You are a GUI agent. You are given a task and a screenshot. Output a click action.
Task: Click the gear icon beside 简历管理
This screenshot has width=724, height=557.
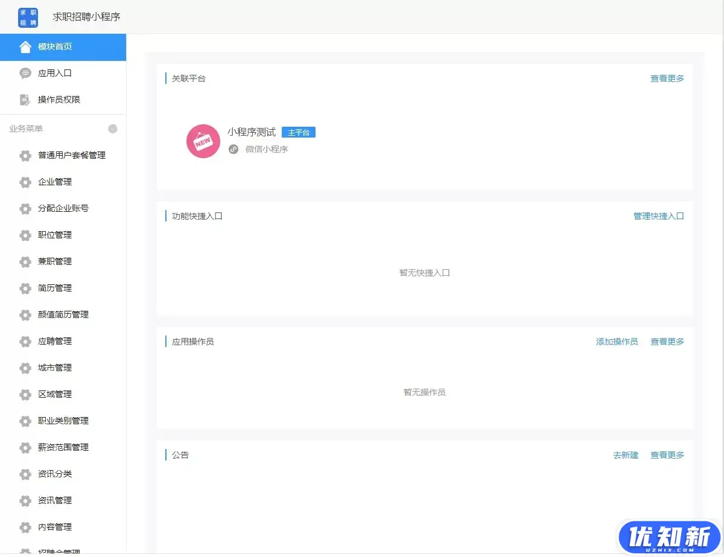point(25,288)
